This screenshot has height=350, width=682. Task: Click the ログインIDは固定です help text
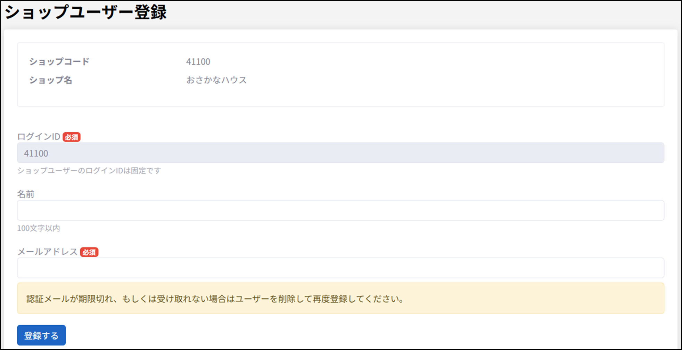(x=89, y=171)
